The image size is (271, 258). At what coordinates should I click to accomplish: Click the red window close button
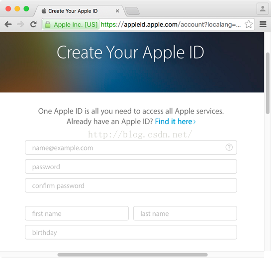(x=8, y=8)
